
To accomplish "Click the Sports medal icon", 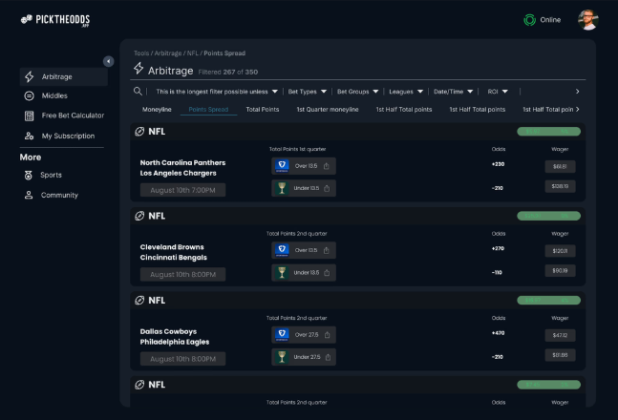I will point(29,175).
